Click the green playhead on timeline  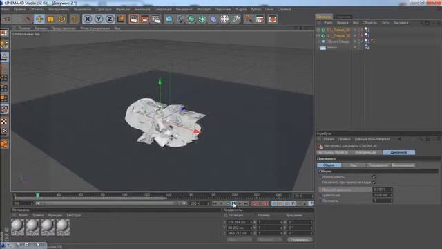tap(37, 195)
